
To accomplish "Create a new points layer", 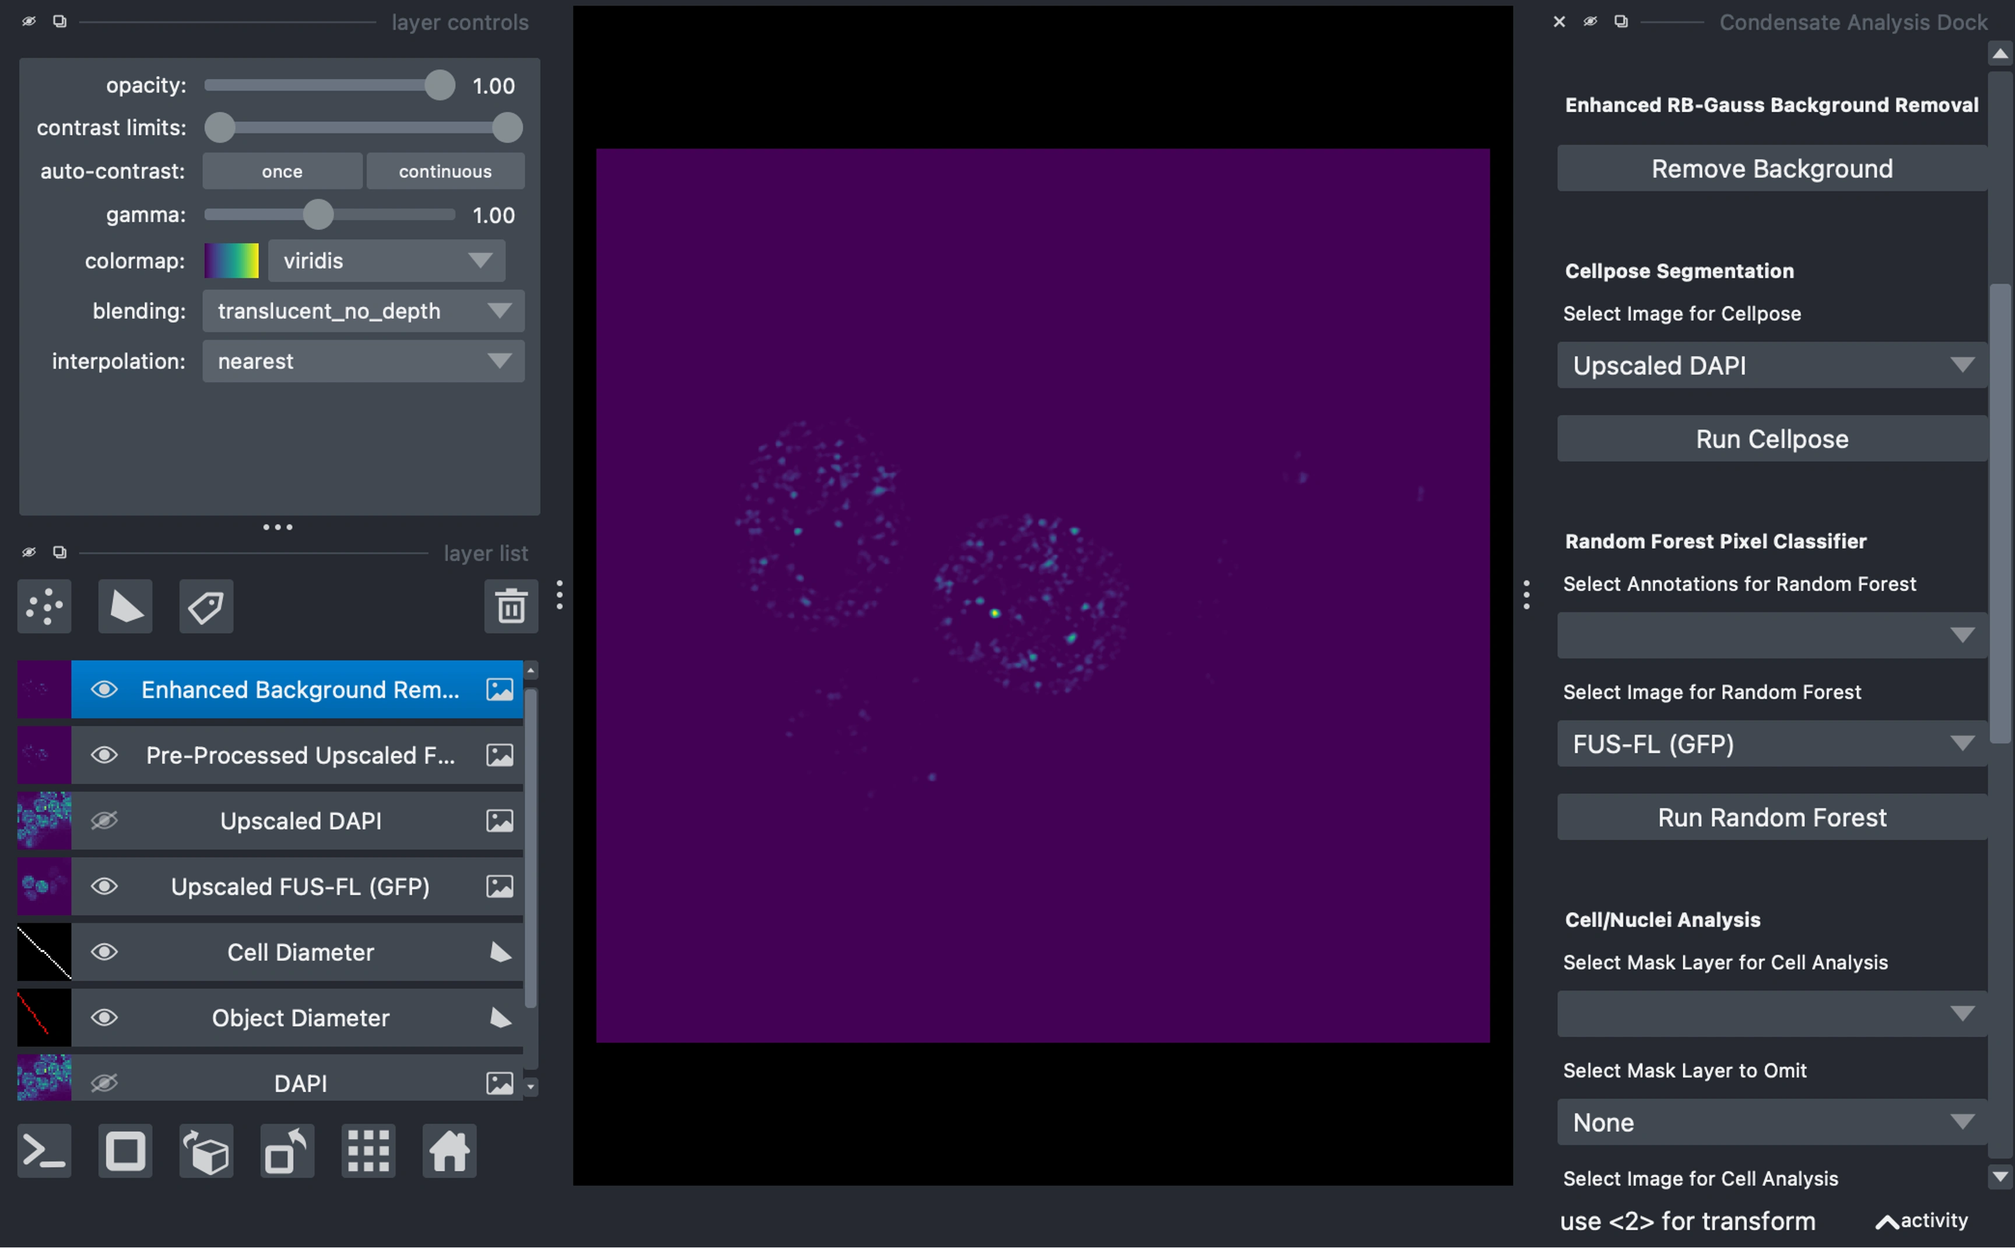I will click(x=44, y=607).
